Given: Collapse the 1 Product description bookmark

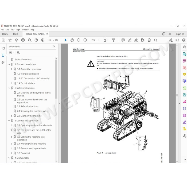Looking at the screenshot, I should click(9, 64).
